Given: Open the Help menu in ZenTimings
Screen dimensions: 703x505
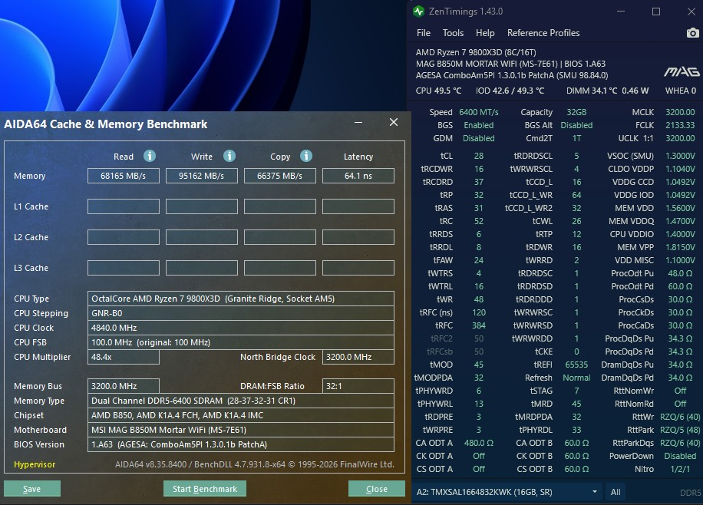Looking at the screenshot, I should point(485,33).
